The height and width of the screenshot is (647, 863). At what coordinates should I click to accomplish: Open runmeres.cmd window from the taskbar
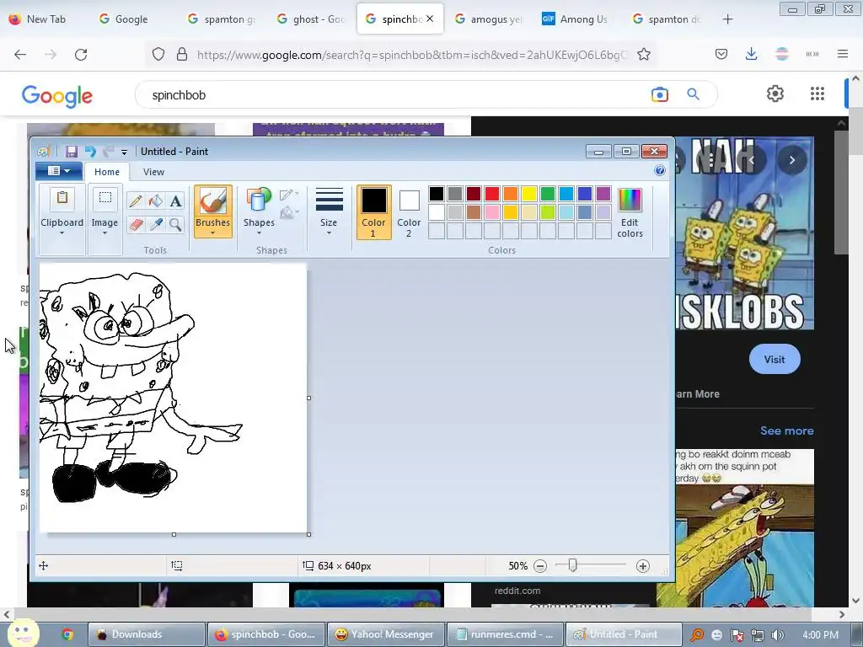tap(506, 634)
